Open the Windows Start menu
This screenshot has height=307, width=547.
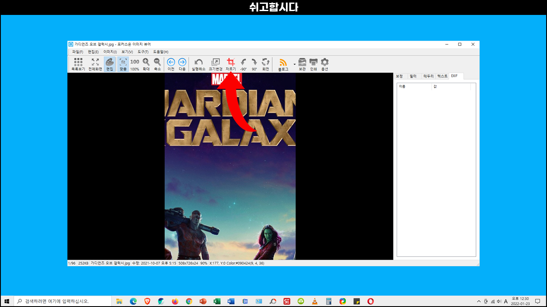tap(7, 301)
